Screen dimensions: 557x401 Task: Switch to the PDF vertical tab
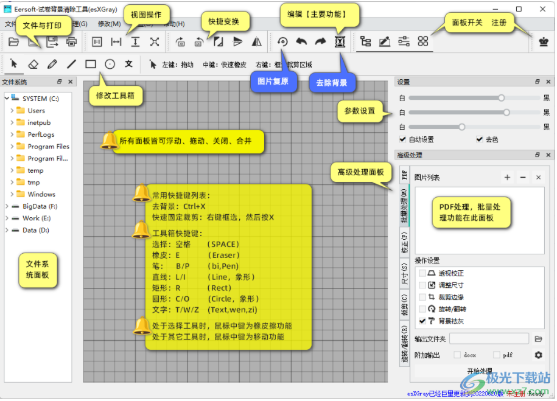coord(404,175)
